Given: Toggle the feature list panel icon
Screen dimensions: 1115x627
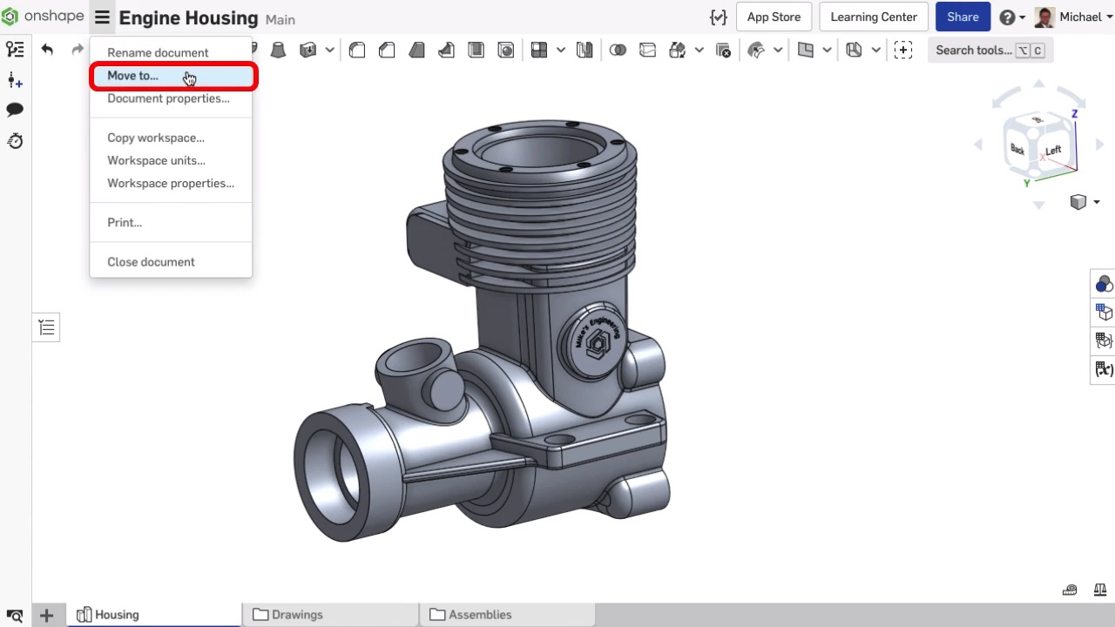Looking at the screenshot, I should click(47, 327).
